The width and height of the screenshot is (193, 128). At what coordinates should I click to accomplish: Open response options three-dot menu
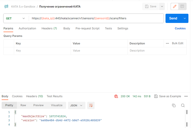[186, 96]
